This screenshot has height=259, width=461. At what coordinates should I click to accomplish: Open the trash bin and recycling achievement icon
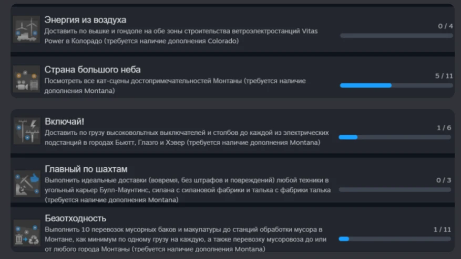click(x=27, y=233)
